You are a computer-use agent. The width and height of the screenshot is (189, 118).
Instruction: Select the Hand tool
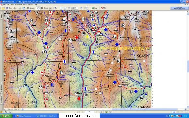[x=38, y=8]
